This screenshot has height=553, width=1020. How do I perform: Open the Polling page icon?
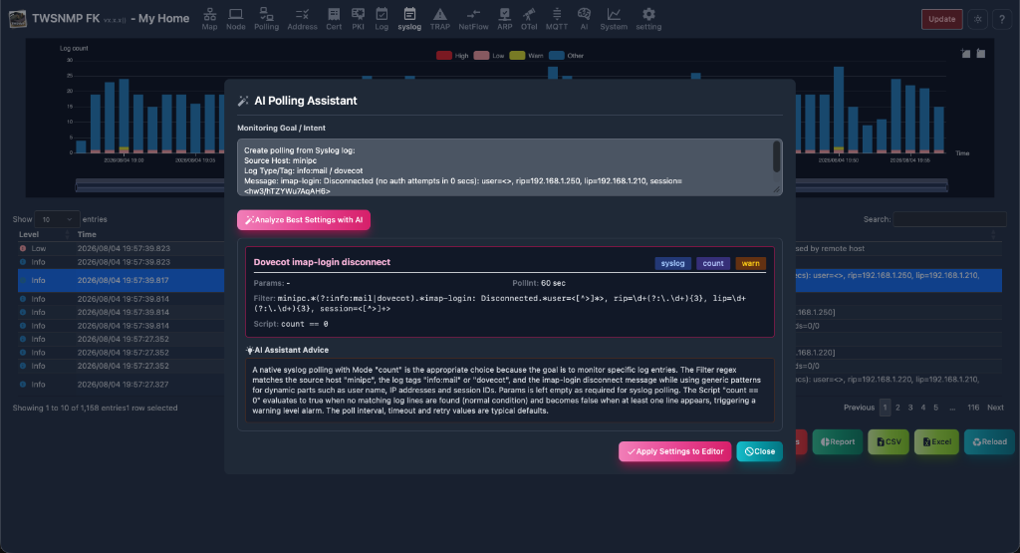tap(266, 18)
